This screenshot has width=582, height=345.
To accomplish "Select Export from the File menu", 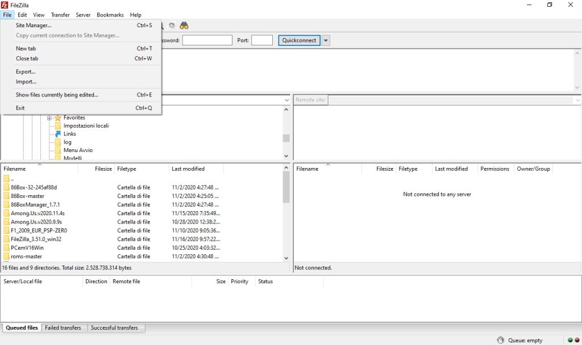I will tap(26, 71).
